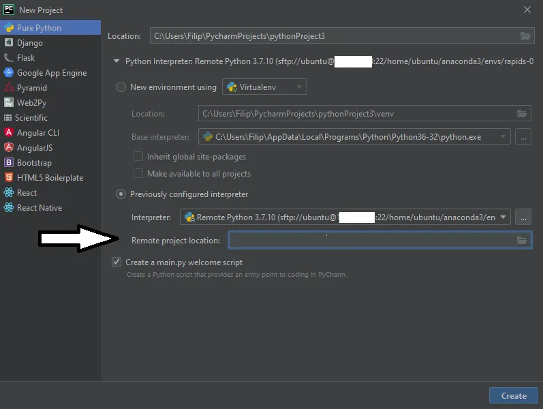Click the HTML5 Boilerplate icon
Screen dimensions: 543x409
pyautogui.click(x=9, y=177)
